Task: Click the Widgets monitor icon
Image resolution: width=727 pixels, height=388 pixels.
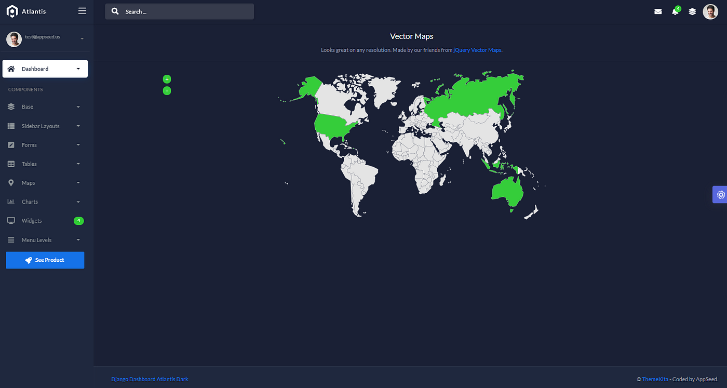Action: 11,220
